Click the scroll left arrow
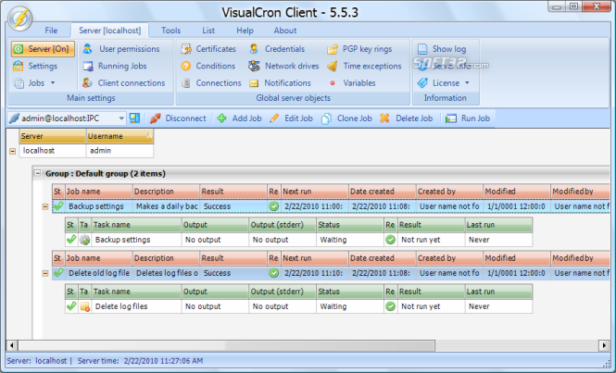 click(x=11, y=345)
